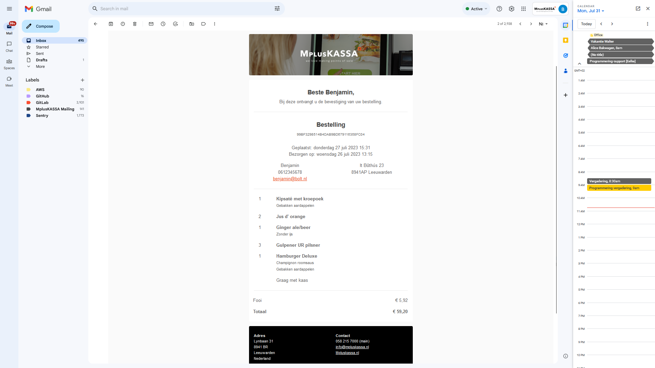Open Contacts side panel icon
This screenshot has height=368, width=655.
click(566, 71)
